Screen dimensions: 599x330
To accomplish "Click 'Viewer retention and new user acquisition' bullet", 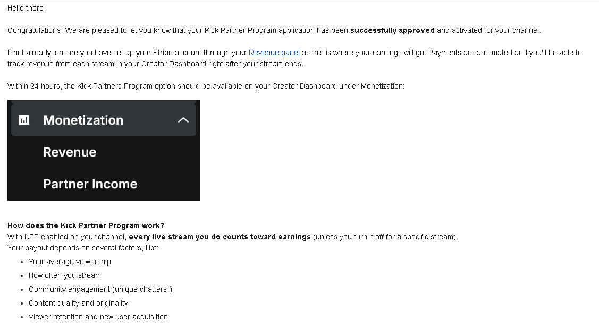I will 98,317.
